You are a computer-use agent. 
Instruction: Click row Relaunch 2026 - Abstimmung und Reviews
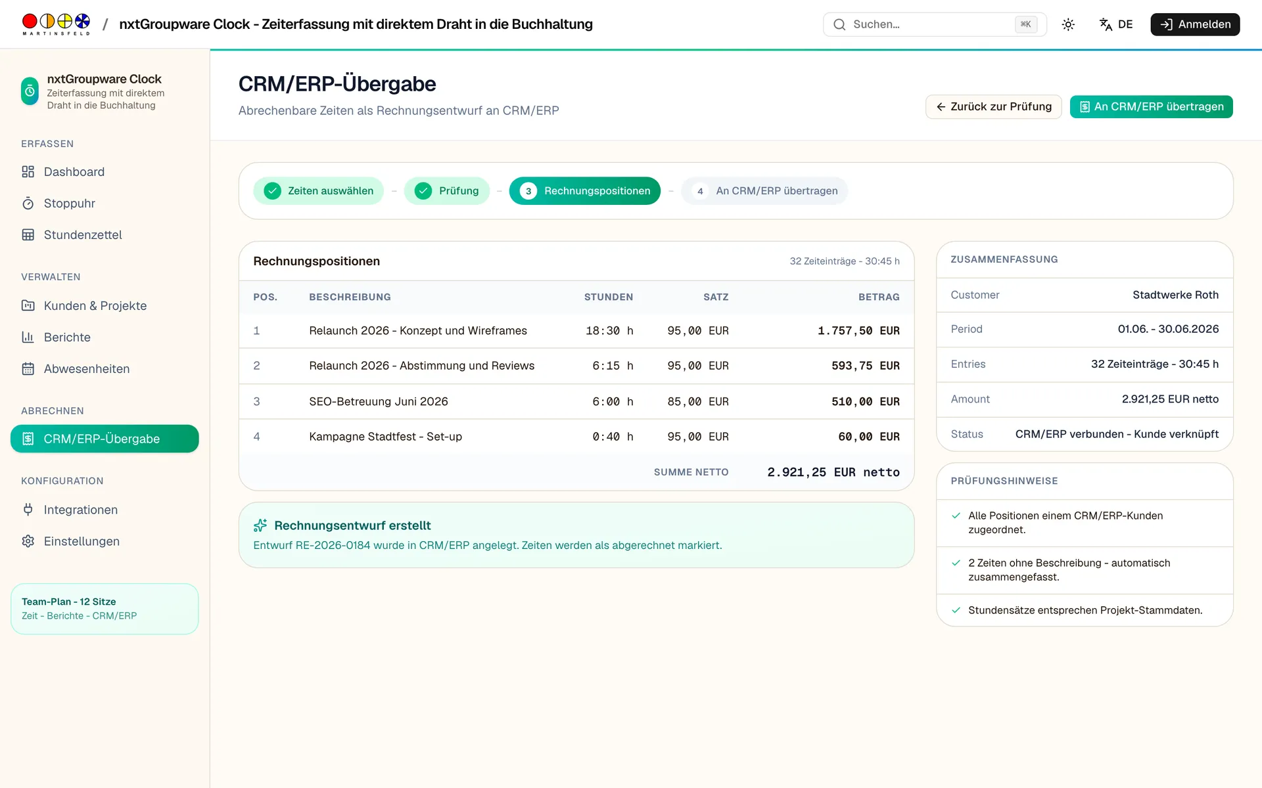(576, 366)
